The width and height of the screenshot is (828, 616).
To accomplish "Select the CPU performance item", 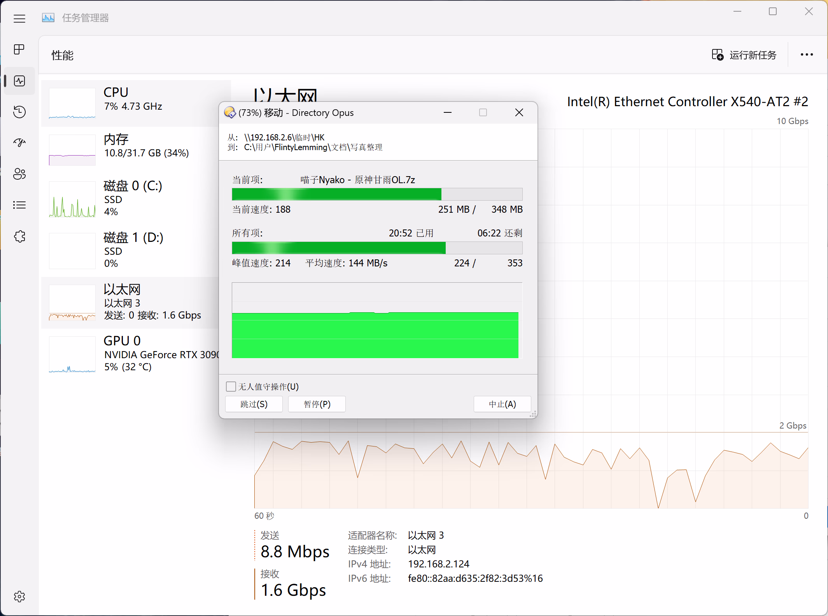I will coord(132,103).
